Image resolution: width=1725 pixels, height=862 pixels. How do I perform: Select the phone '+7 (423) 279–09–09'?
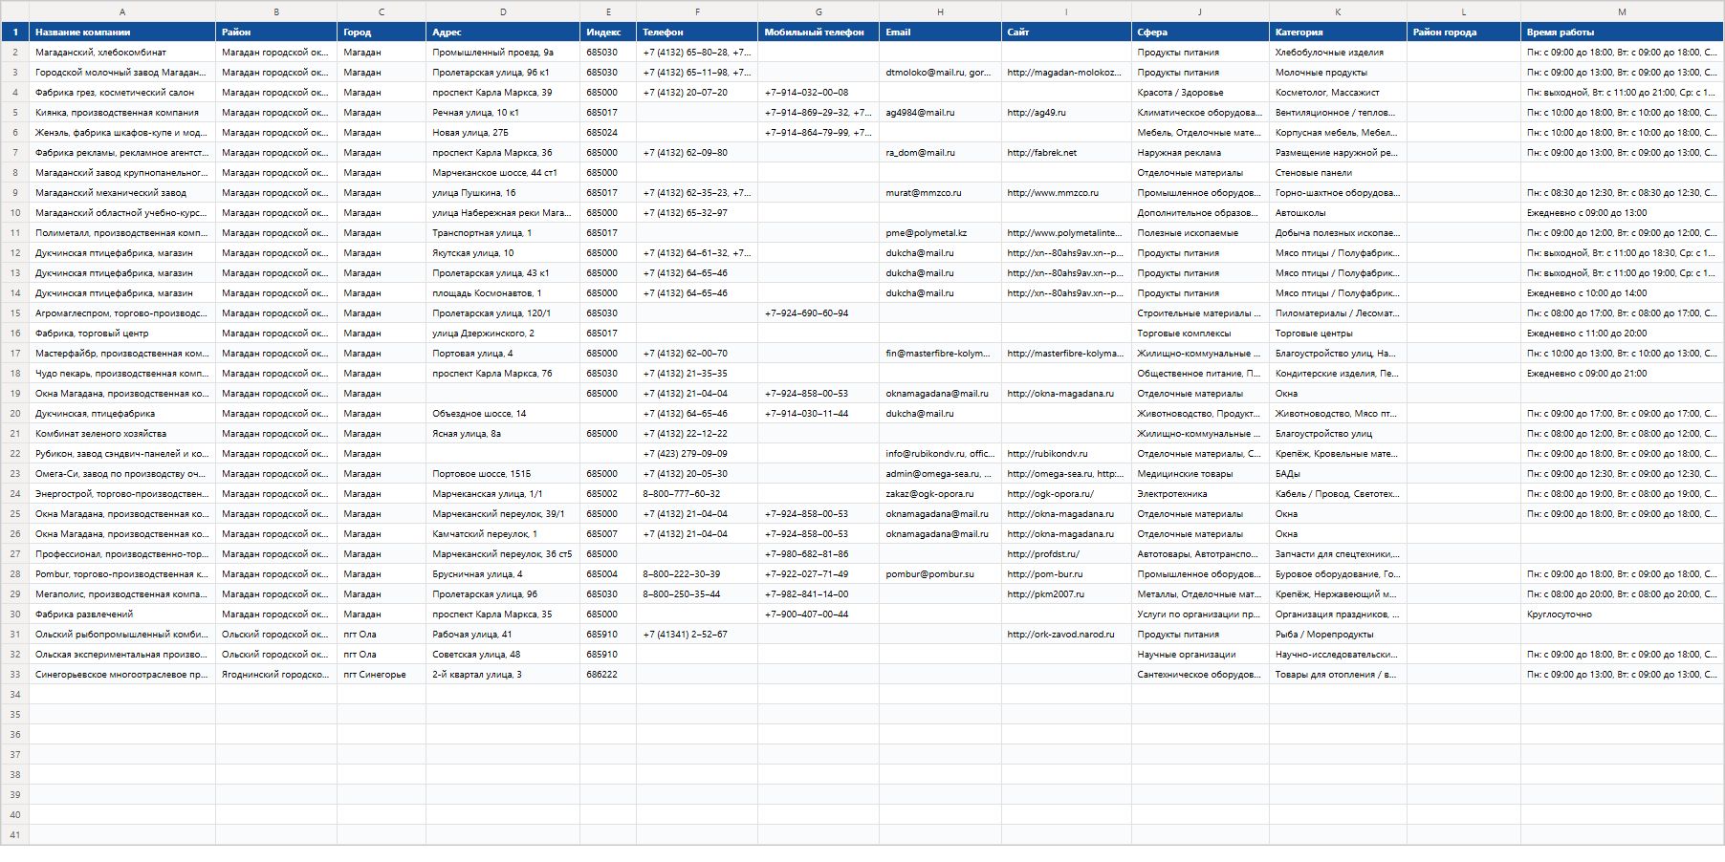[697, 454]
